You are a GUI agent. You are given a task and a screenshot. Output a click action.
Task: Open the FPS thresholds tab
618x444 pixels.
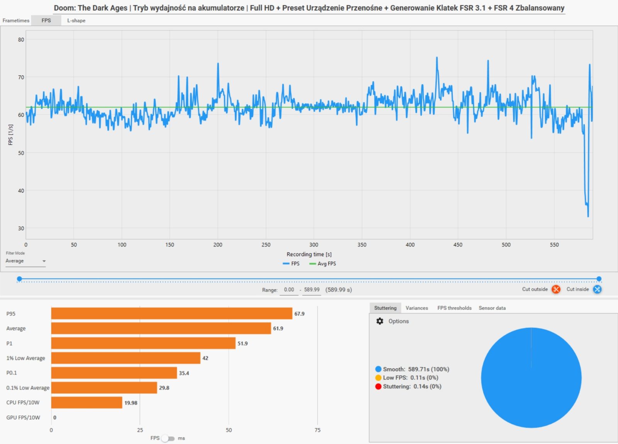[x=454, y=308]
